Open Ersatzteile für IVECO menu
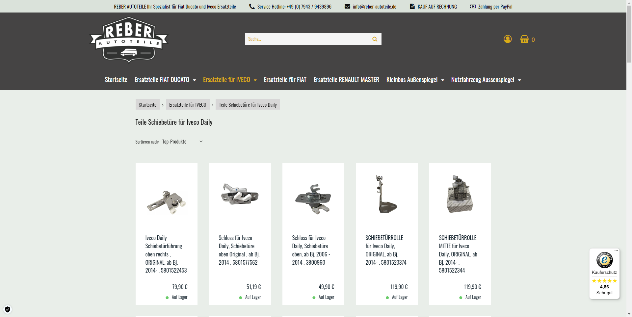The image size is (632, 317). tap(226, 80)
